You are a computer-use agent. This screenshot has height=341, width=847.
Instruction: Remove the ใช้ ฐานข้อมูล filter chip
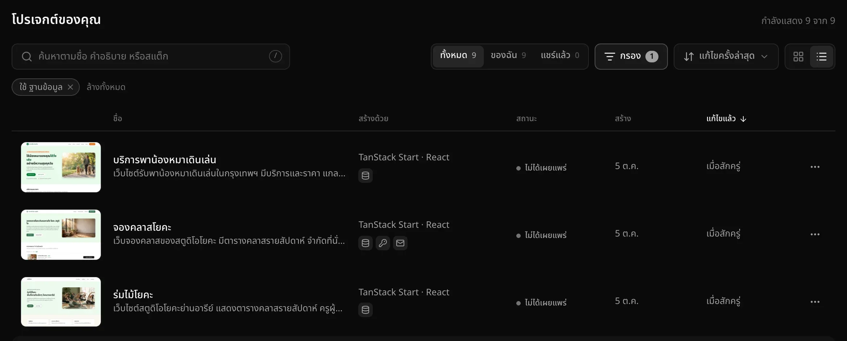click(x=70, y=87)
